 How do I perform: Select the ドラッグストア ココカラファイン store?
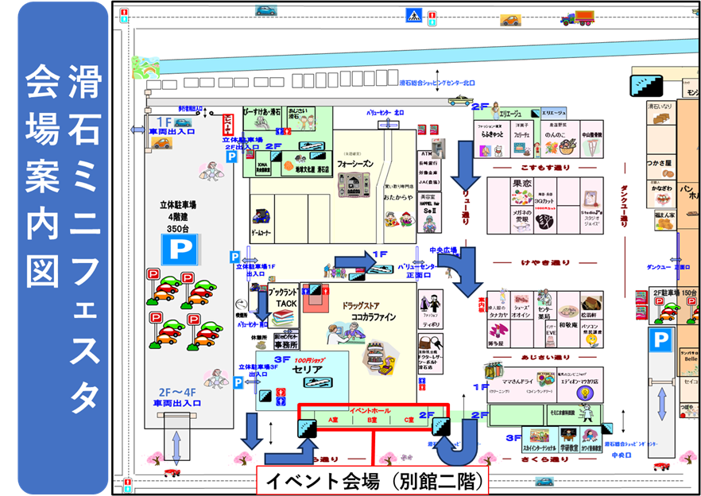point(369,311)
